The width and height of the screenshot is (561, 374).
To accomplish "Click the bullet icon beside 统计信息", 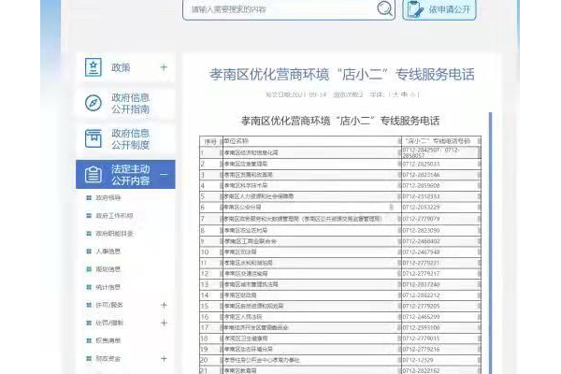I will tap(89, 287).
